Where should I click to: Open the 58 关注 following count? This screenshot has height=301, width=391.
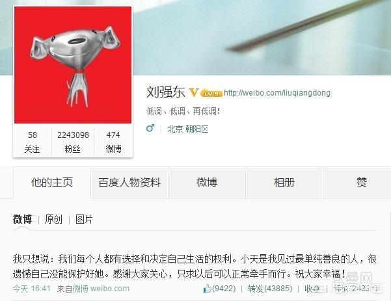click(32, 142)
